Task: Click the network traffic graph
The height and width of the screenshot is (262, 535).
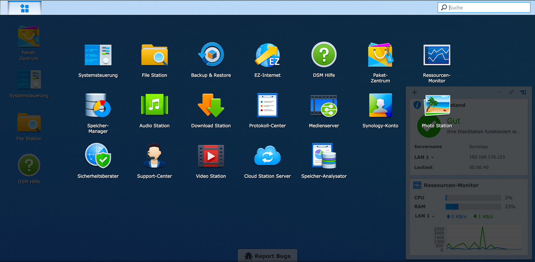Action: click(x=485, y=237)
